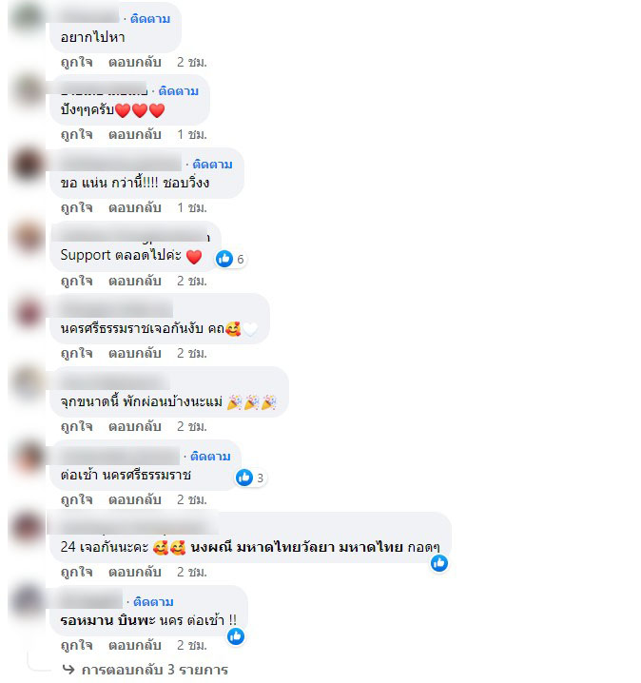Click like reaction icon on 24 เจอกันนะคะ comment
This screenshot has width=641, height=683.
point(439,563)
